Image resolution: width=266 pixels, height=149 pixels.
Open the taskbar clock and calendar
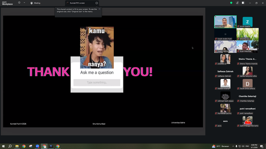(254, 146)
